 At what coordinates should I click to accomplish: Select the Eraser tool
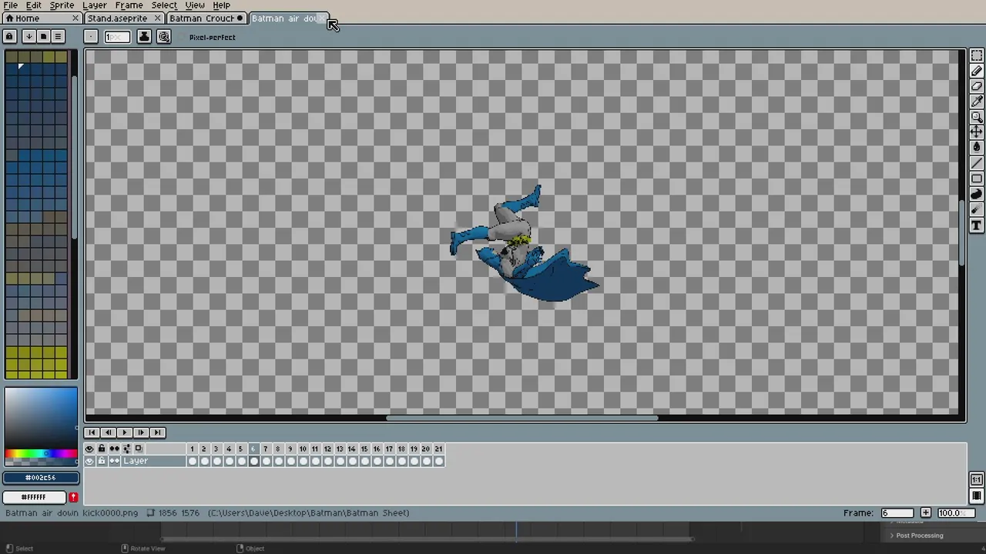coord(977,87)
